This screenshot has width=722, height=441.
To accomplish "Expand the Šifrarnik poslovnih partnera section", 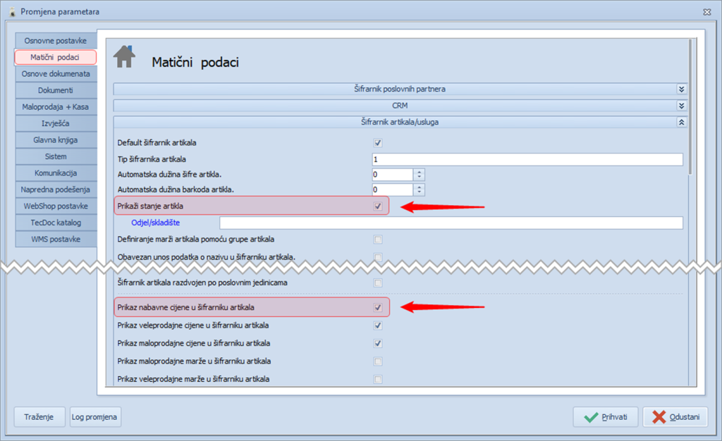I will 681,89.
